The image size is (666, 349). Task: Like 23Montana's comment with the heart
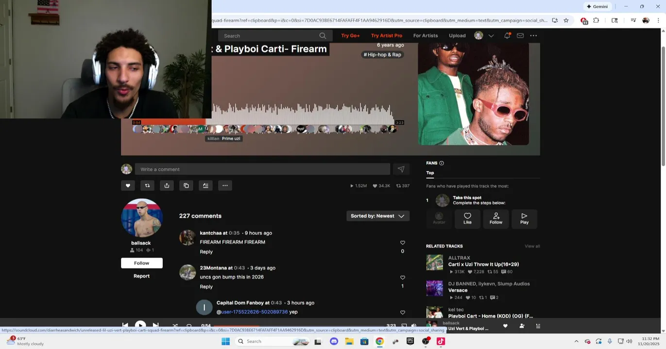pos(402,278)
